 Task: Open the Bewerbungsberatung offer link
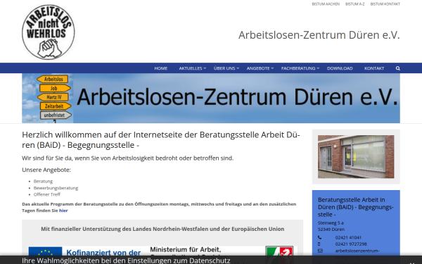(56, 188)
